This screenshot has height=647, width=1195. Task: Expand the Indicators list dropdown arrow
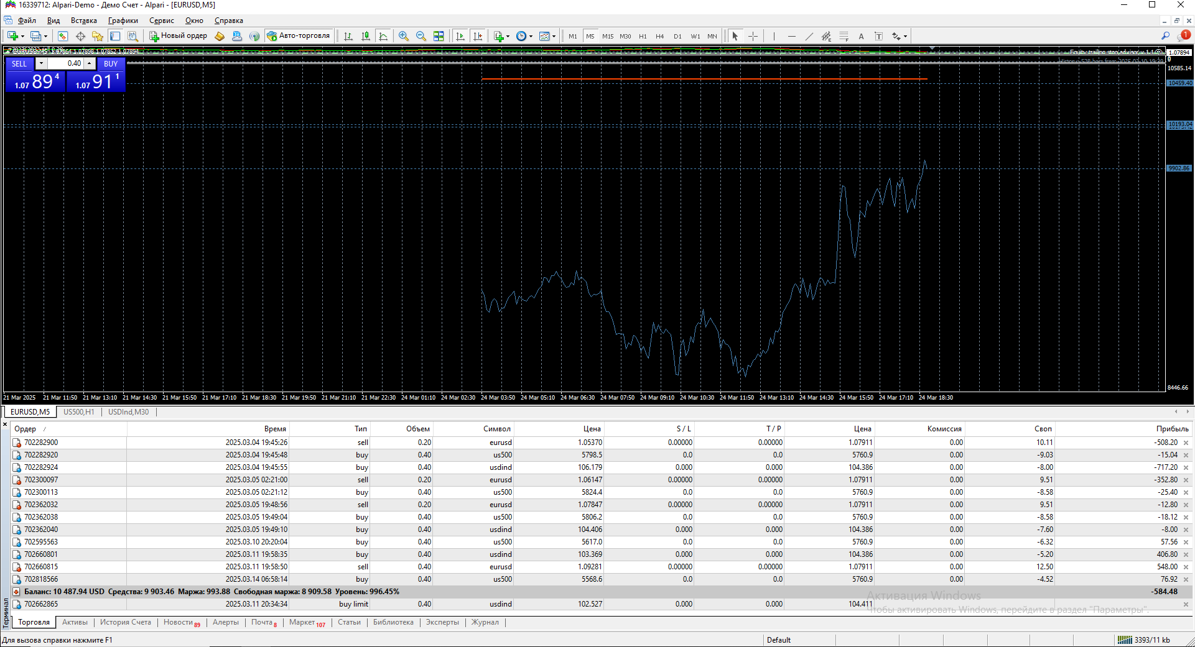tap(508, 36)
